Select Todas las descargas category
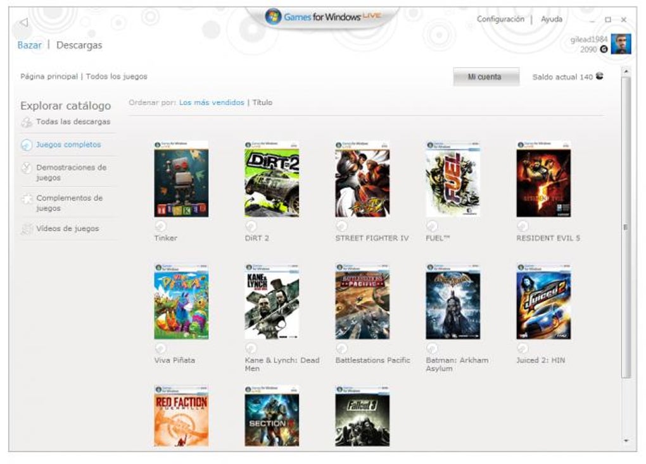 click(73, 122)
